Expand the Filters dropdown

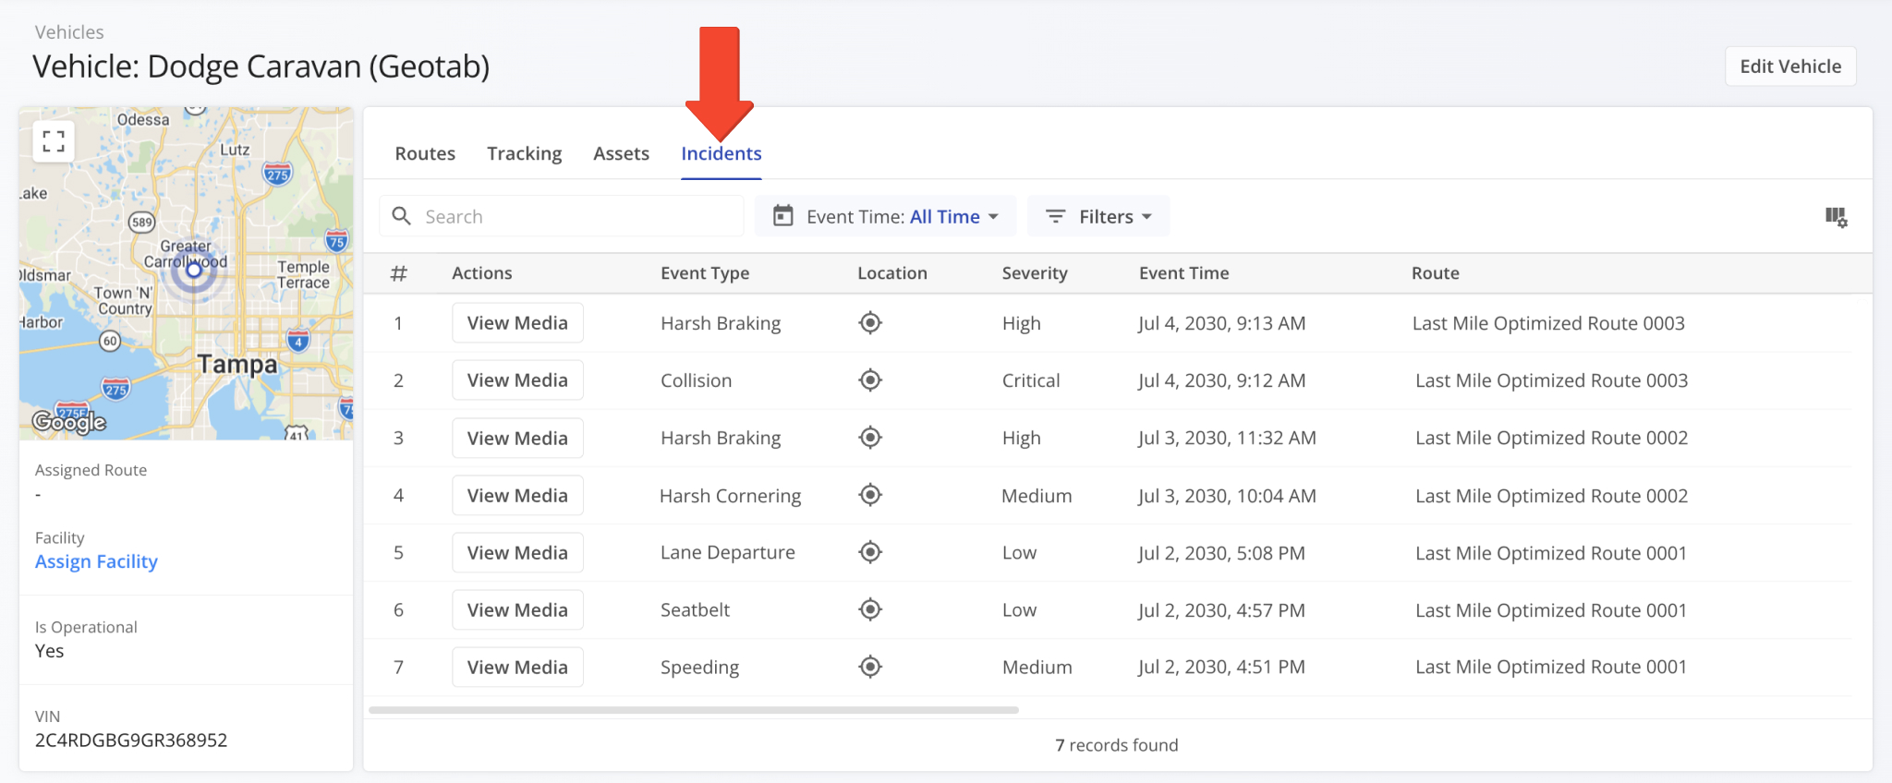click(1098, 216)
